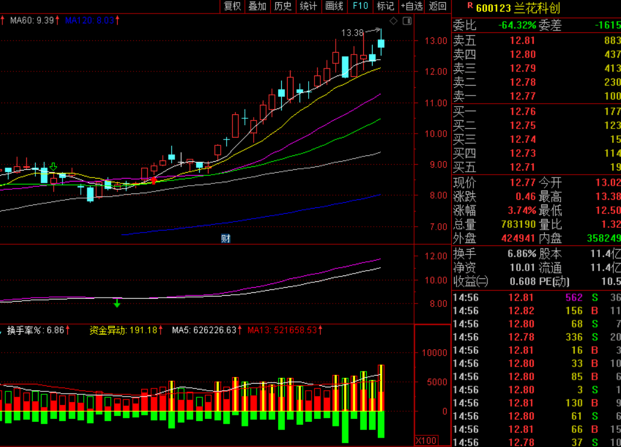Screen dimensions: 621x447
Task: Open the F10 company info page
Action: click(x=360, y=6)
